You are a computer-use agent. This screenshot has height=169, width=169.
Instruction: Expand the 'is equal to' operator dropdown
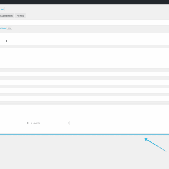tap(49, 123)
